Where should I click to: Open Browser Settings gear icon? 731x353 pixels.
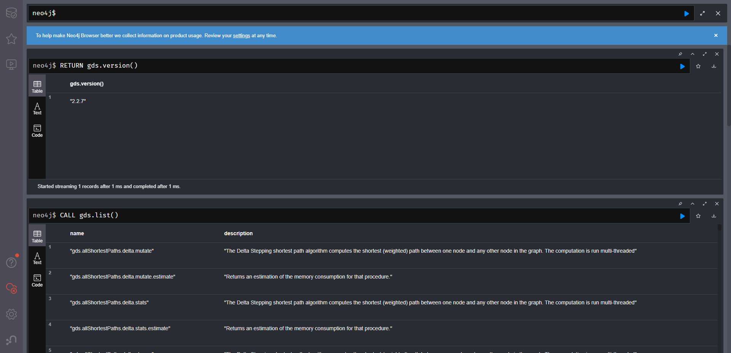pos(11,314)
